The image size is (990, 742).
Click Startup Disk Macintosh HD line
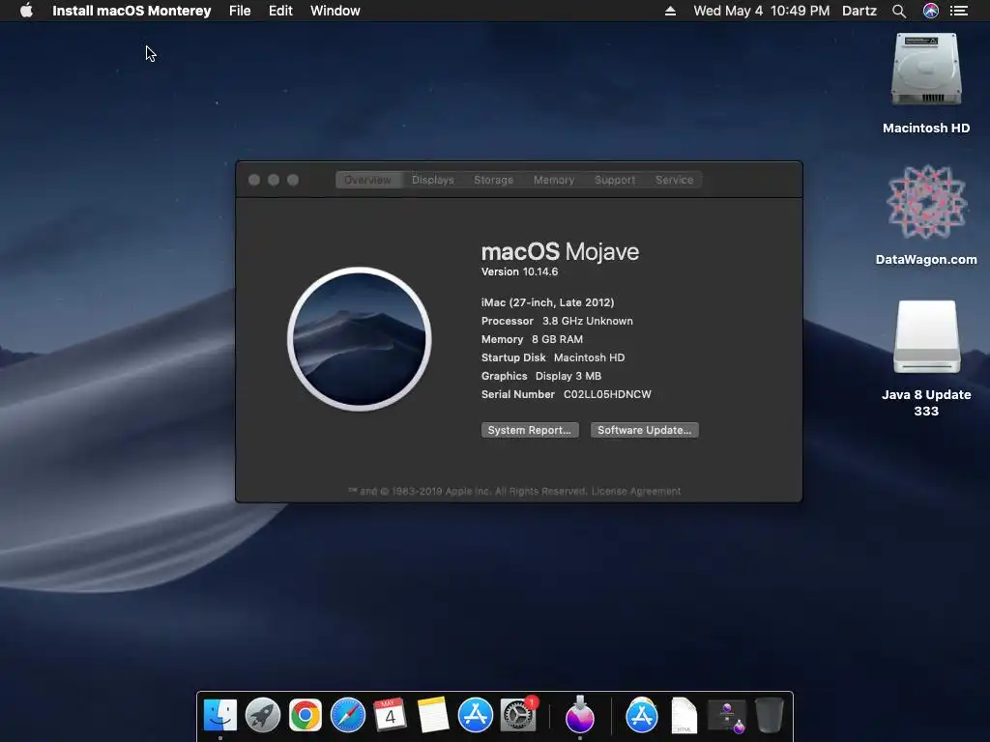tap(553, 357)
